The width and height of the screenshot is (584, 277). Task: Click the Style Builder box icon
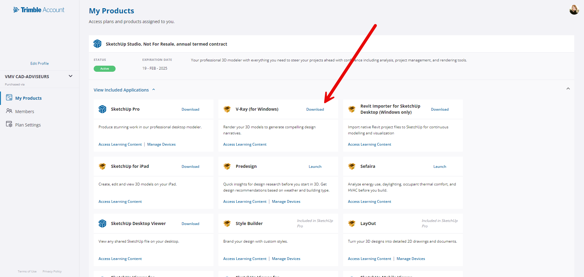coord(227,223)
